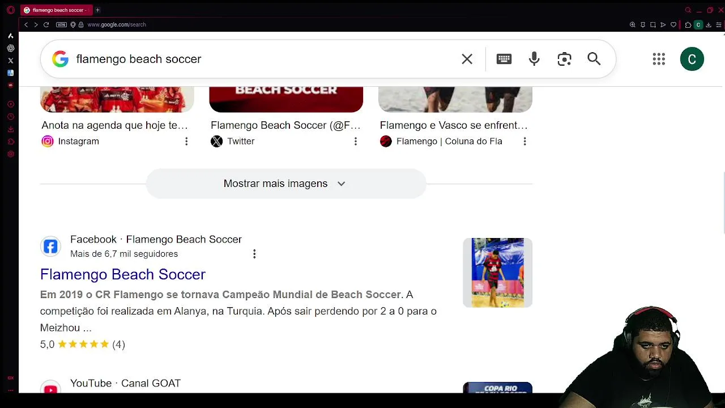Open Downloads from the sidebar

10,129
